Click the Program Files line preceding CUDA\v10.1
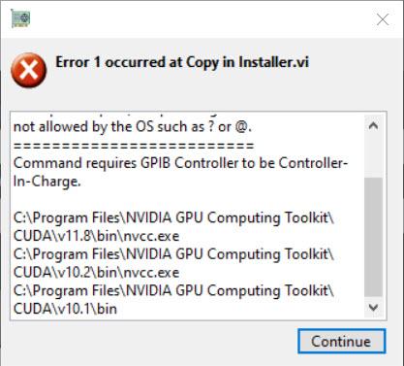Screen dimensions: 404x366 pyautogui.click(x=173, y=290)
